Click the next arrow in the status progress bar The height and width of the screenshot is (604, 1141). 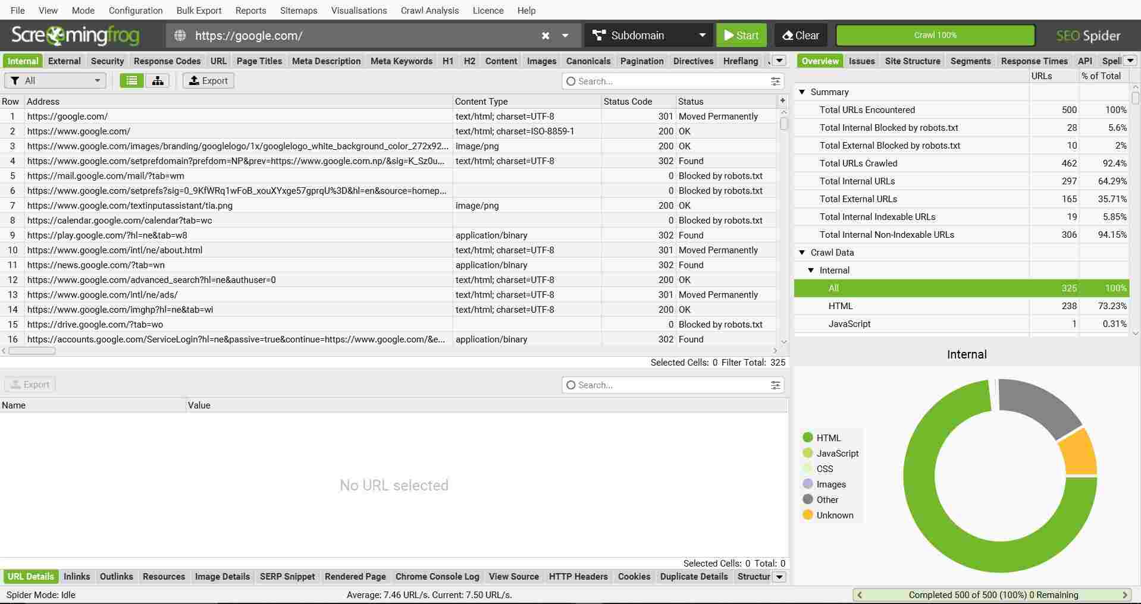1125,594
